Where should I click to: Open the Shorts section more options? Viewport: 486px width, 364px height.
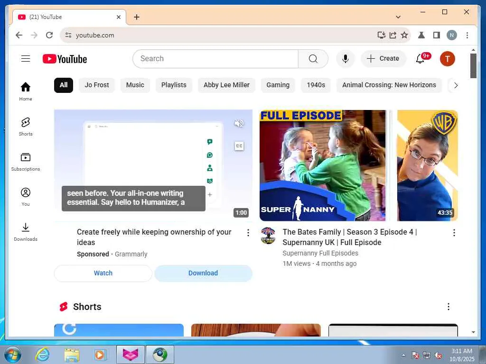click(x=448, y=307)
